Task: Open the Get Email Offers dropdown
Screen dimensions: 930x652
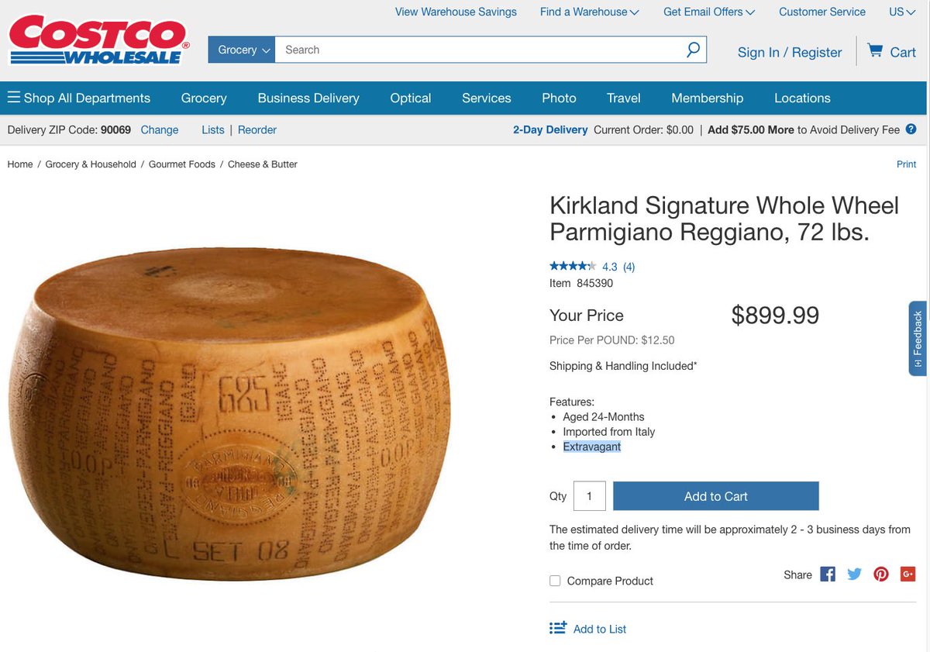Action: coord(709,12)
